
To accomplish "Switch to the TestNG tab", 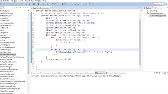I will point(109,73).
